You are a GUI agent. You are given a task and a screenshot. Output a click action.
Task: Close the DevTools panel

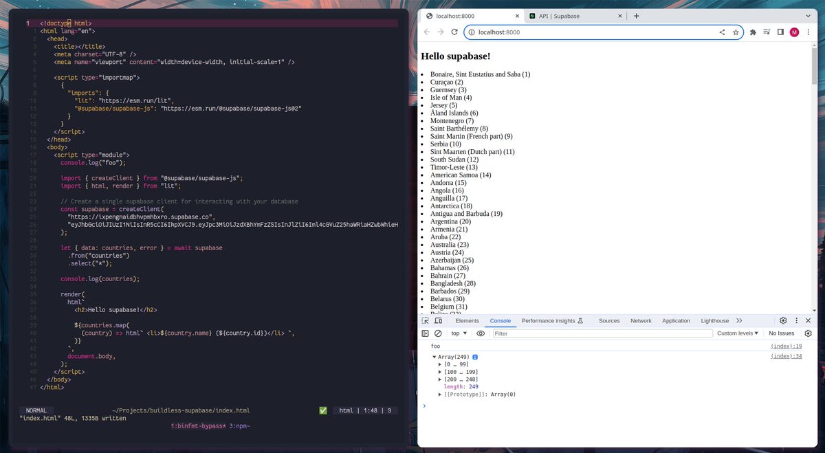coord(808,321)
